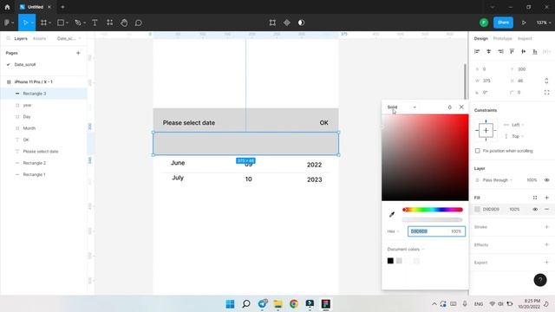Open the Hex color model dropdown
555x312 pixels.
393,231
